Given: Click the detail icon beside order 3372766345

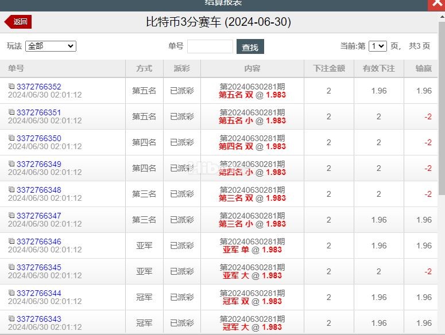Looking at the screenshot, I should 11,267.
